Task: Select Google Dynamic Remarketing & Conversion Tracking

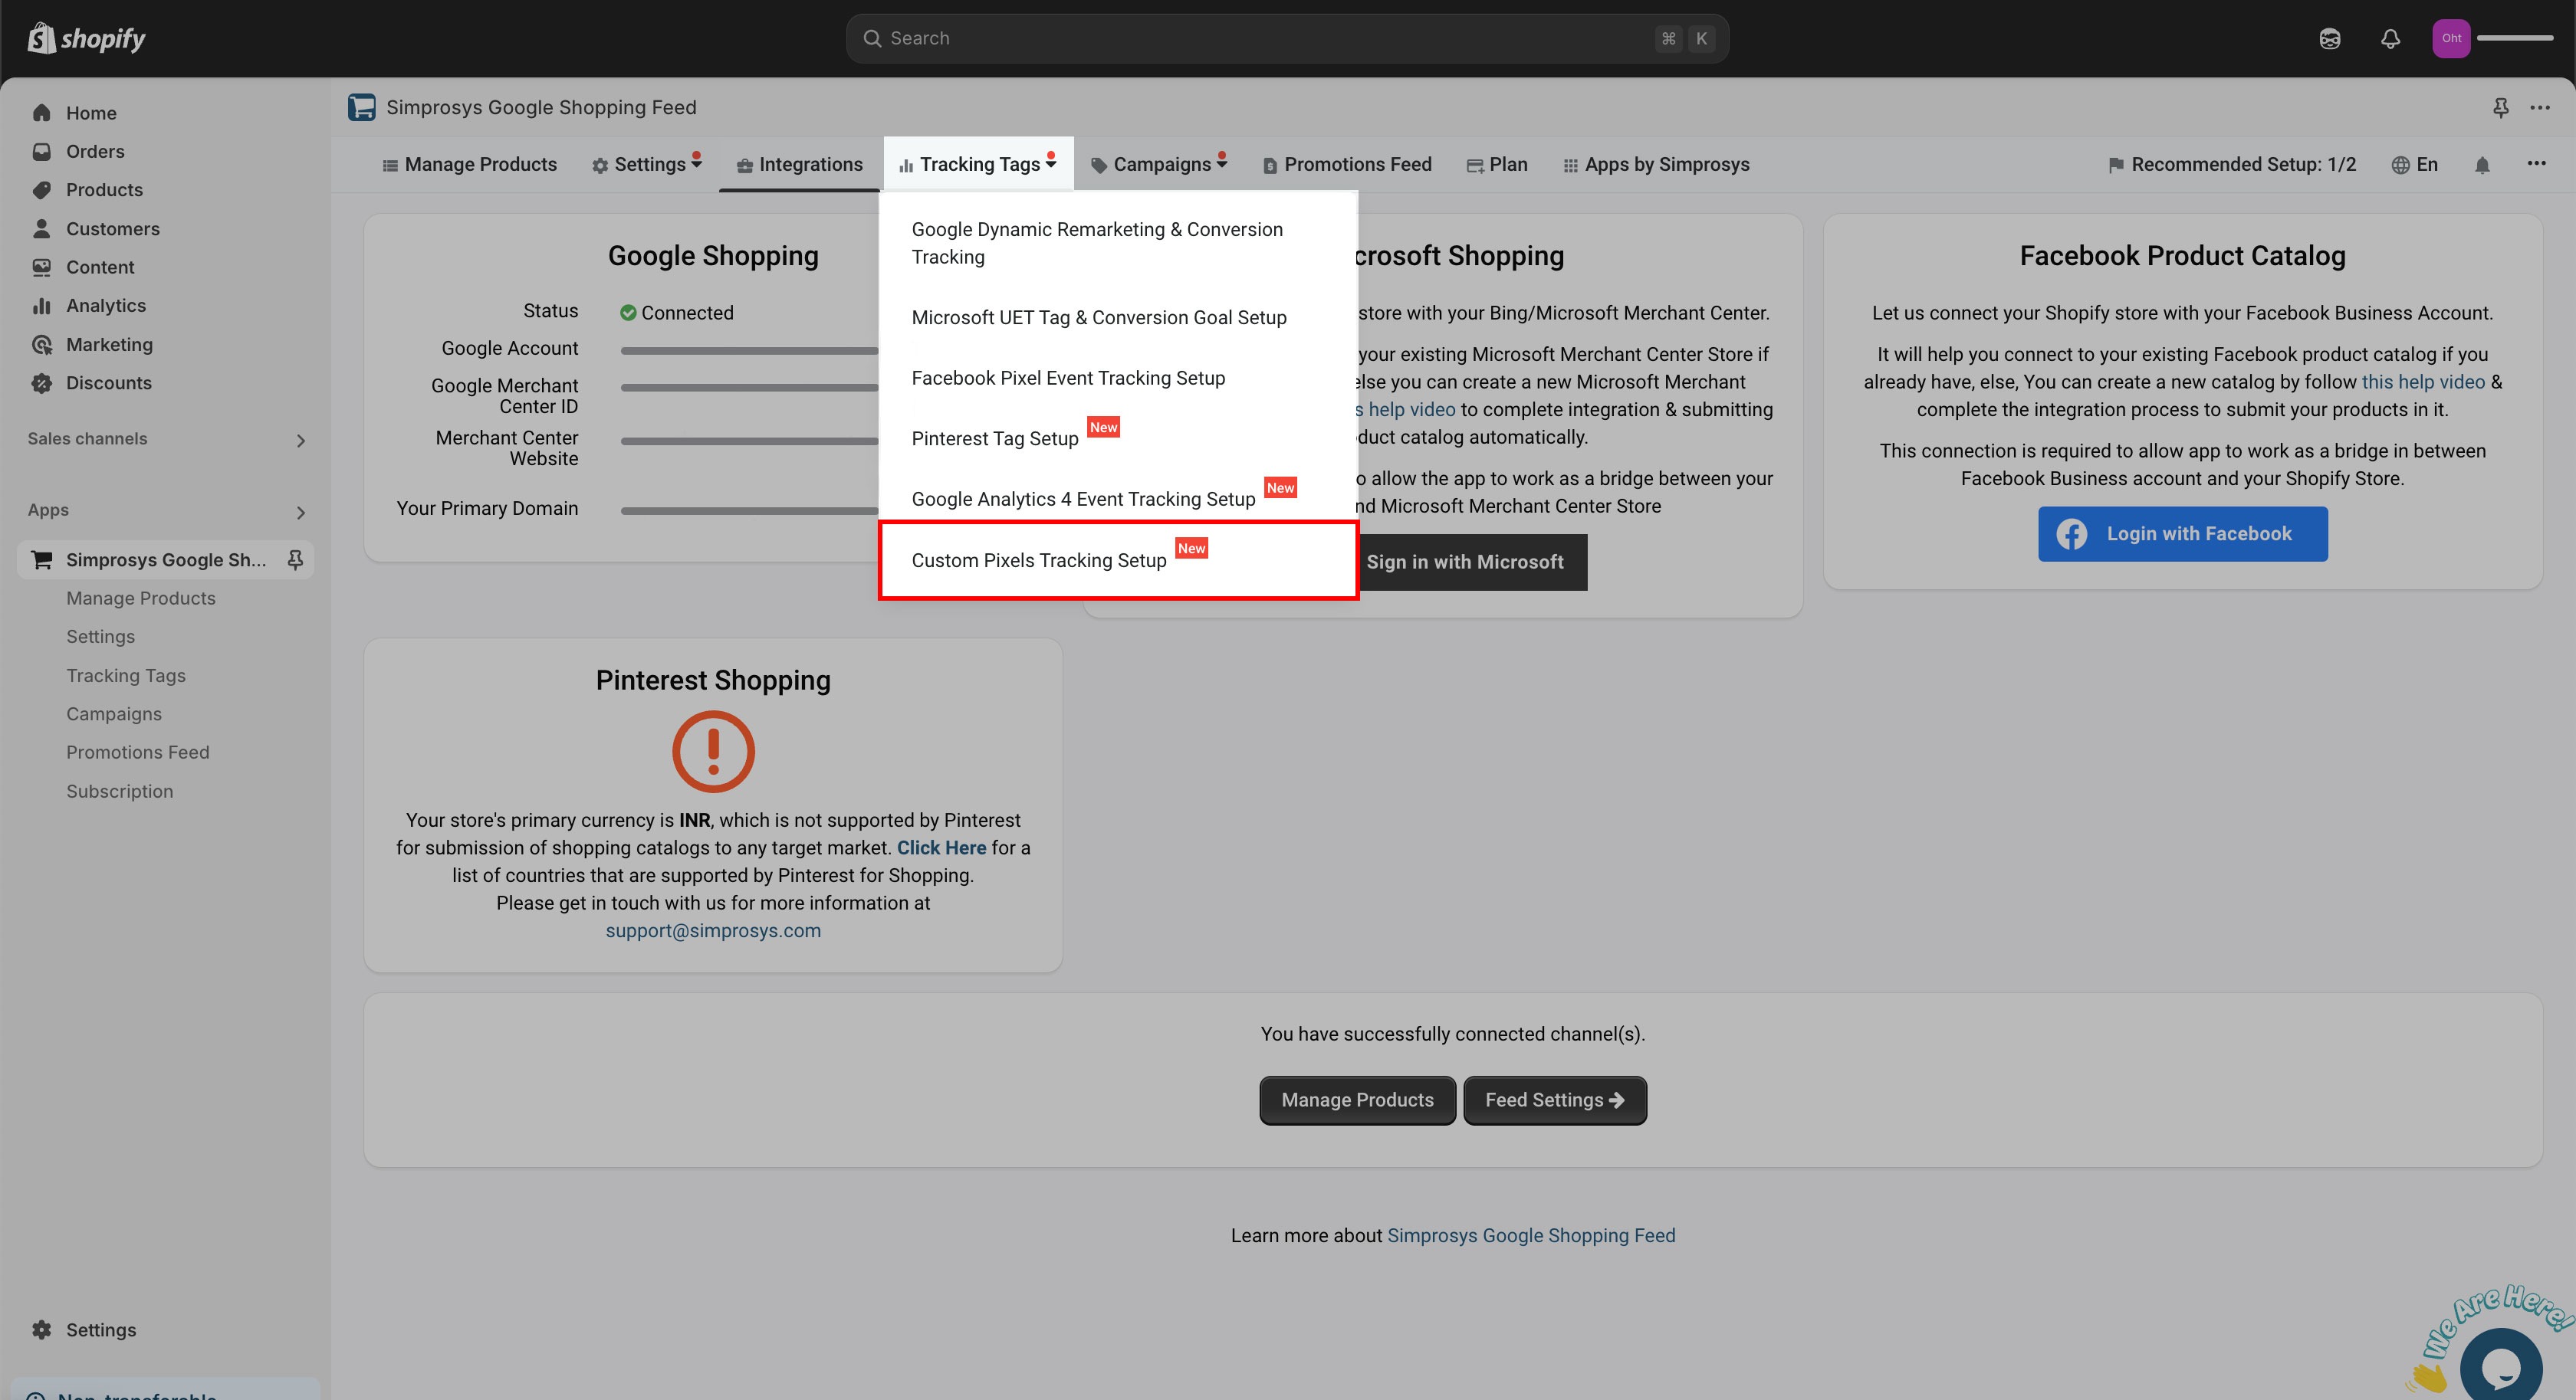Action: coord(1118,243)
